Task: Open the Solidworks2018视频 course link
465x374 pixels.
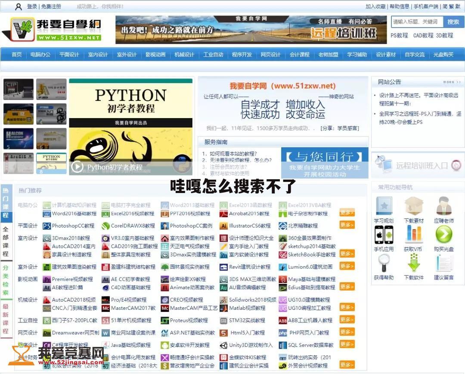Action: tap(252, 300)
